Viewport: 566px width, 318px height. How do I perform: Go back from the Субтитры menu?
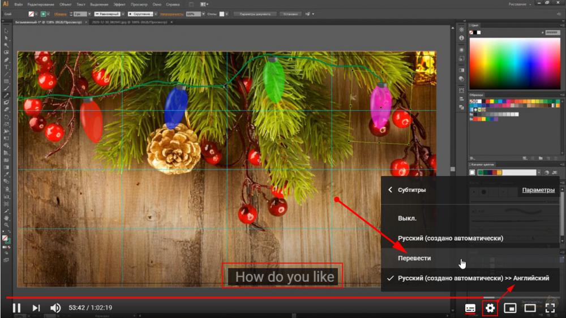390,190
